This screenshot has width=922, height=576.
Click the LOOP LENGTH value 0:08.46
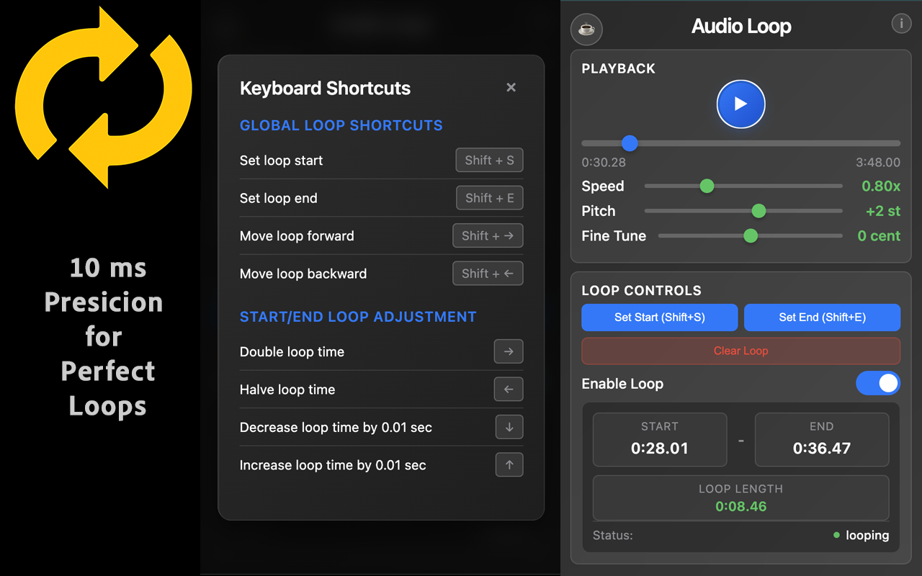(x=740, y=506)
